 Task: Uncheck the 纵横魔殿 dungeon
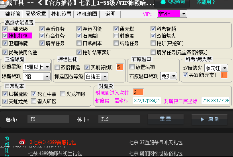5,94
